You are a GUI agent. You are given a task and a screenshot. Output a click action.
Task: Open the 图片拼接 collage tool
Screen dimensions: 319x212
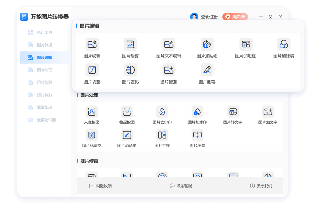[162, 135]
